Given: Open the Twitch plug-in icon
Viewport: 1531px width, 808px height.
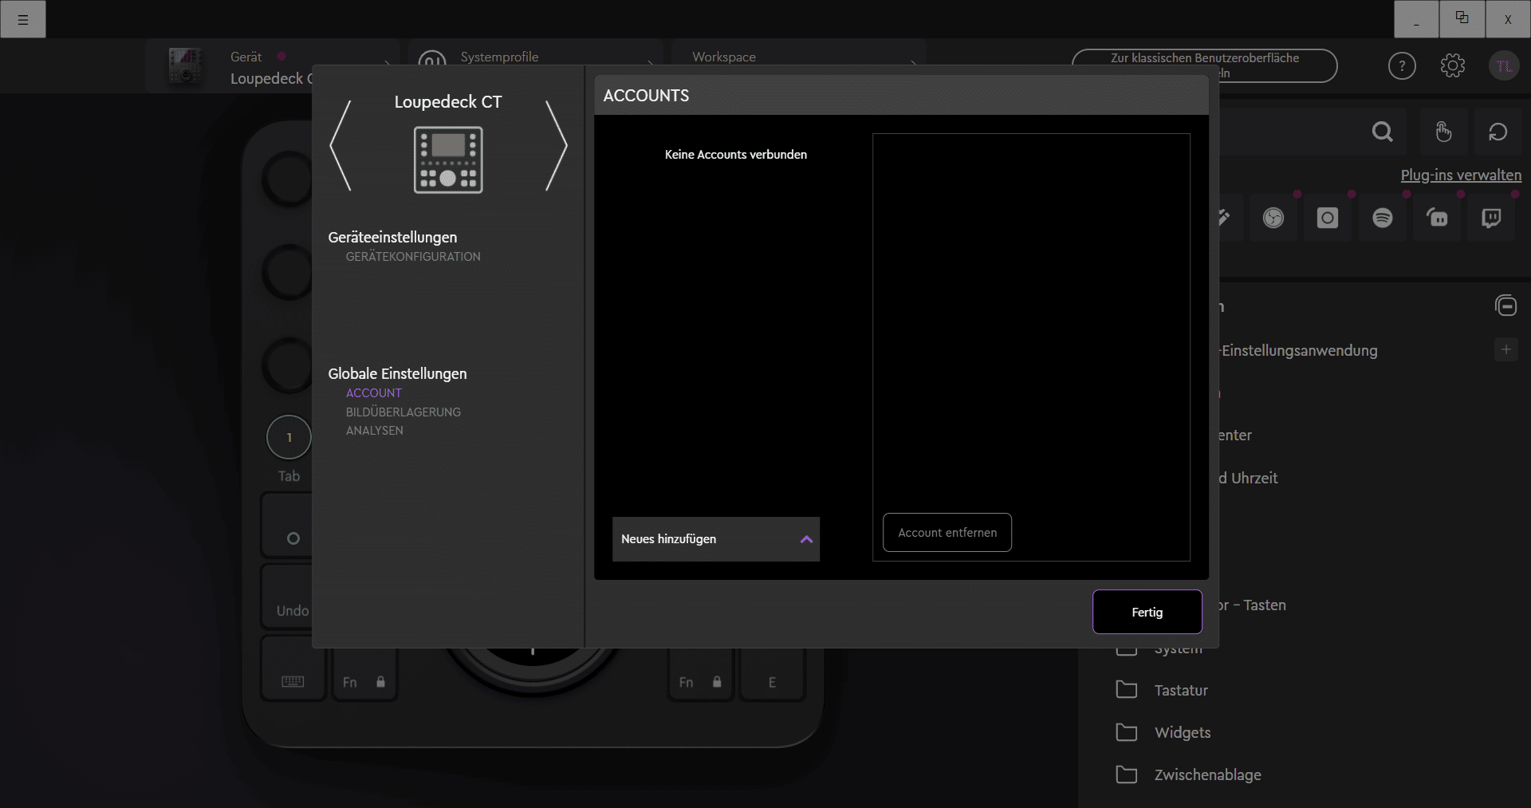Looking at the screenshot, I should coord(1491,218).
